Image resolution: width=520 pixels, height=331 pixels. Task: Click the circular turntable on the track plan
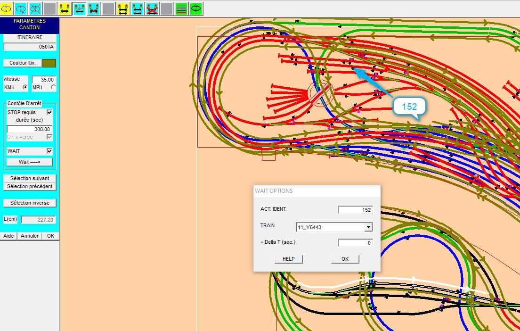pos(320,94)
